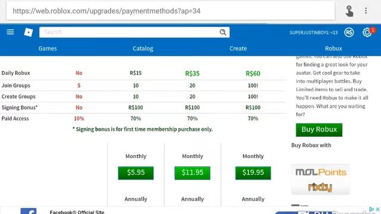381x214 pixels.
Task: Click the Signing Bonus* row label
Action: click(x=20, y=108)
